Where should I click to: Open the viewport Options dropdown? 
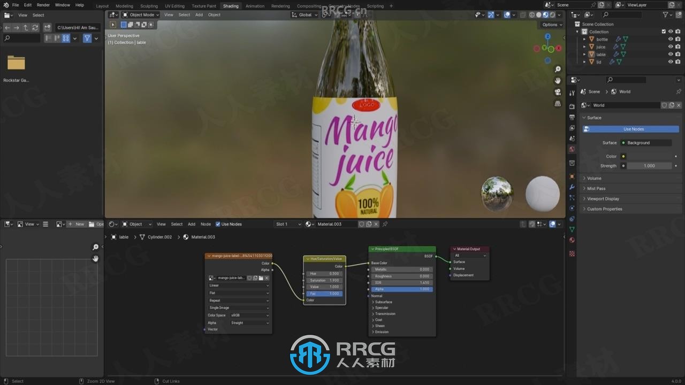click(x=552, y=25)
